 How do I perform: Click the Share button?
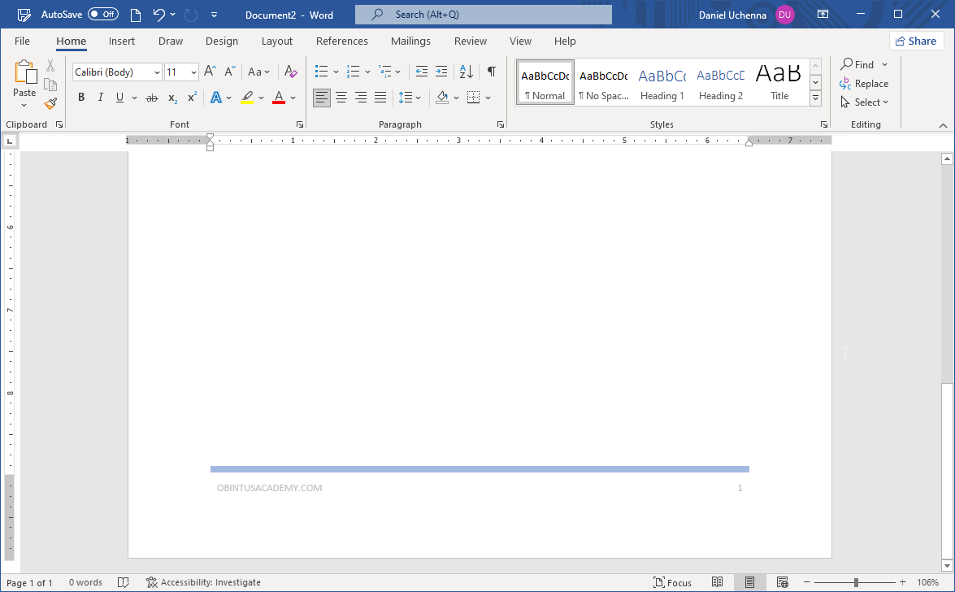[916, 40]
